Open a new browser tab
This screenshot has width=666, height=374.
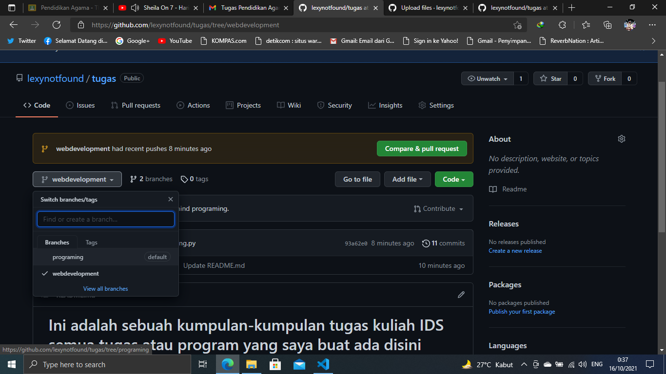click(x=572, y=8)
